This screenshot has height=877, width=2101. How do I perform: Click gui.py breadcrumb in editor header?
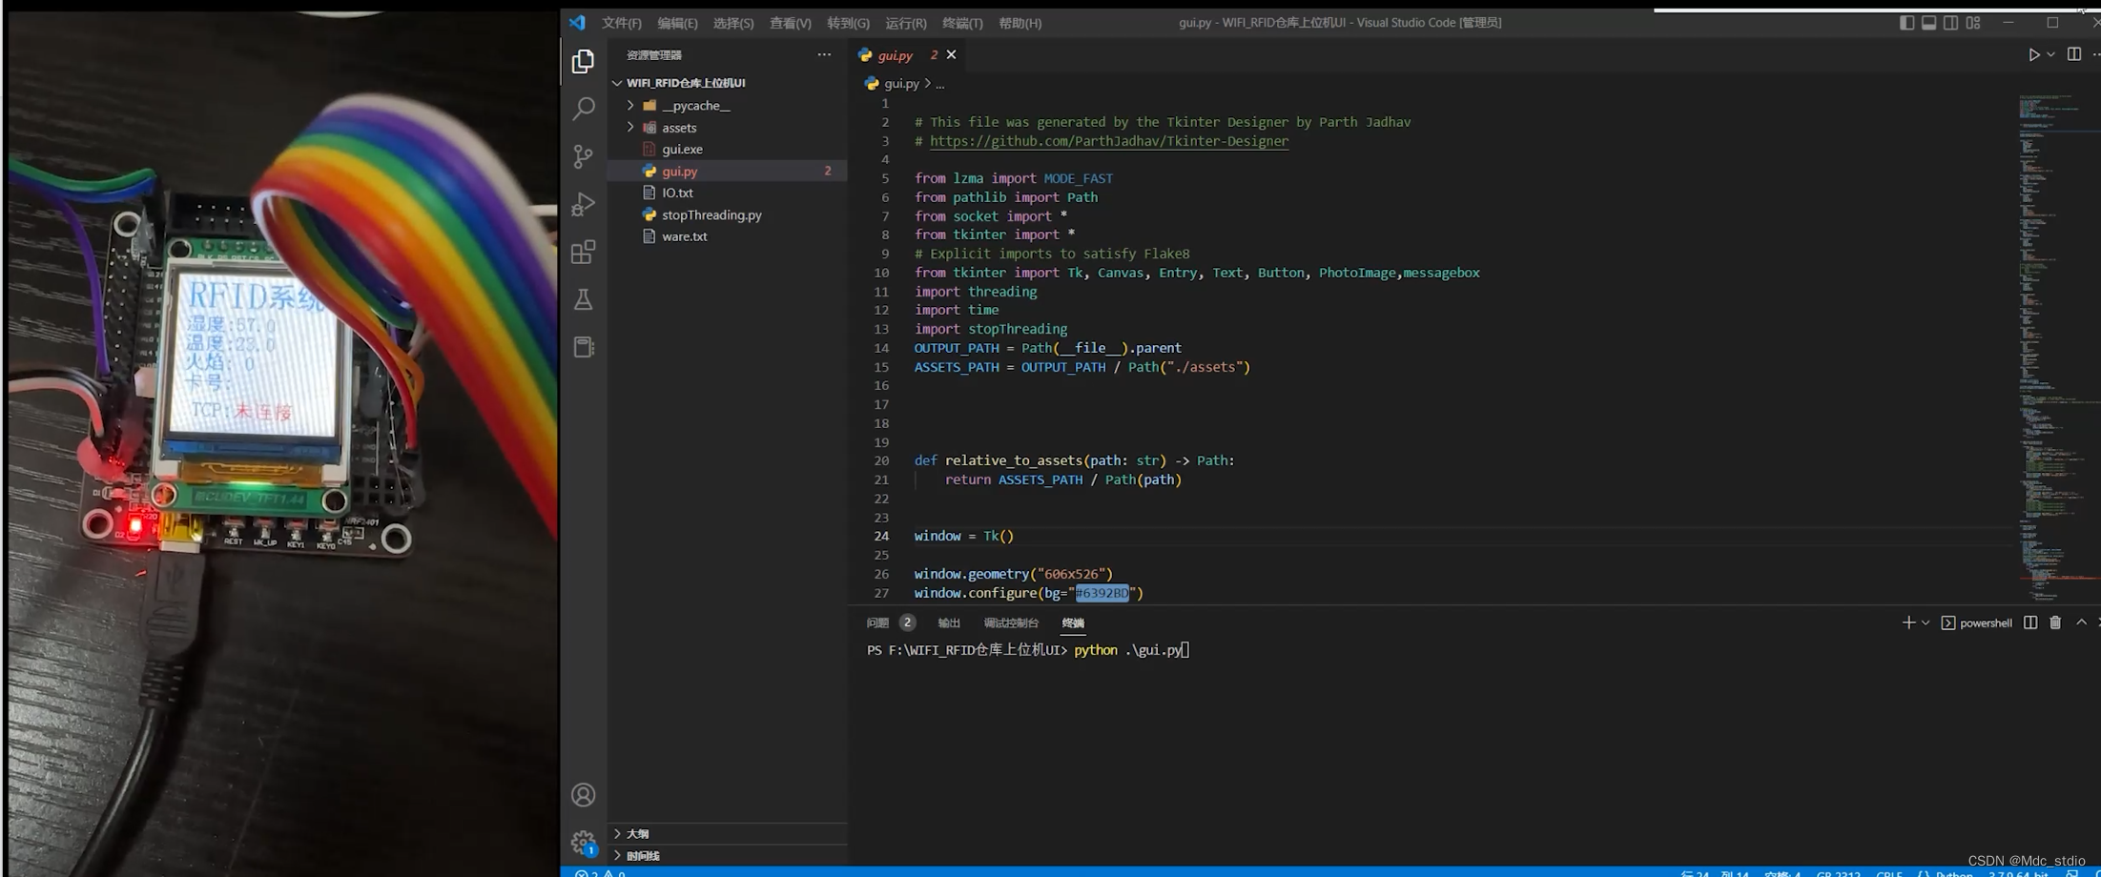pyautogui.click(x=901, y=84)
